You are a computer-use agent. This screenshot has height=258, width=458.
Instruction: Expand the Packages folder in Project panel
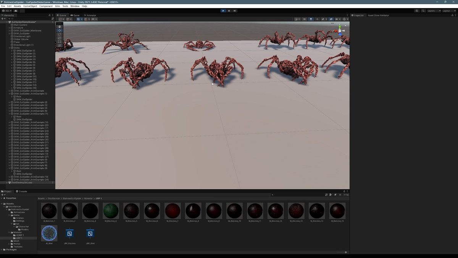[x=2, y=250]
